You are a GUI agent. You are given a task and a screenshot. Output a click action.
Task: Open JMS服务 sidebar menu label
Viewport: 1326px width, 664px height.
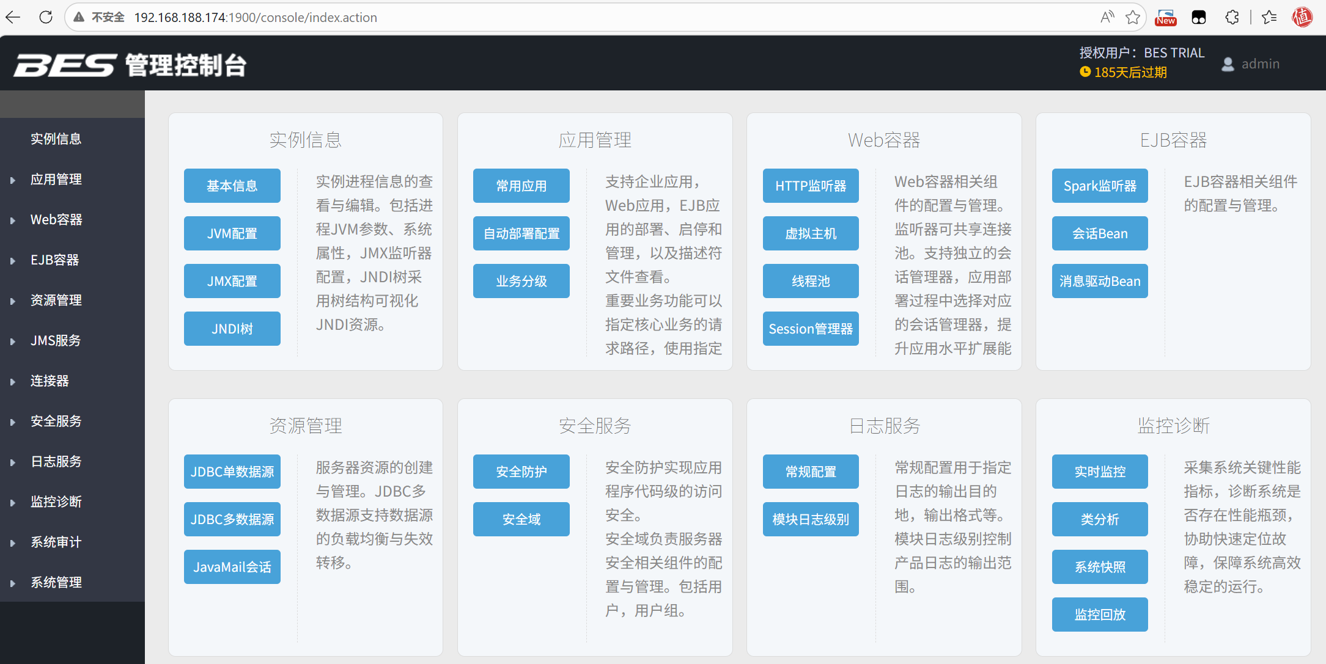tap(56, 340)
